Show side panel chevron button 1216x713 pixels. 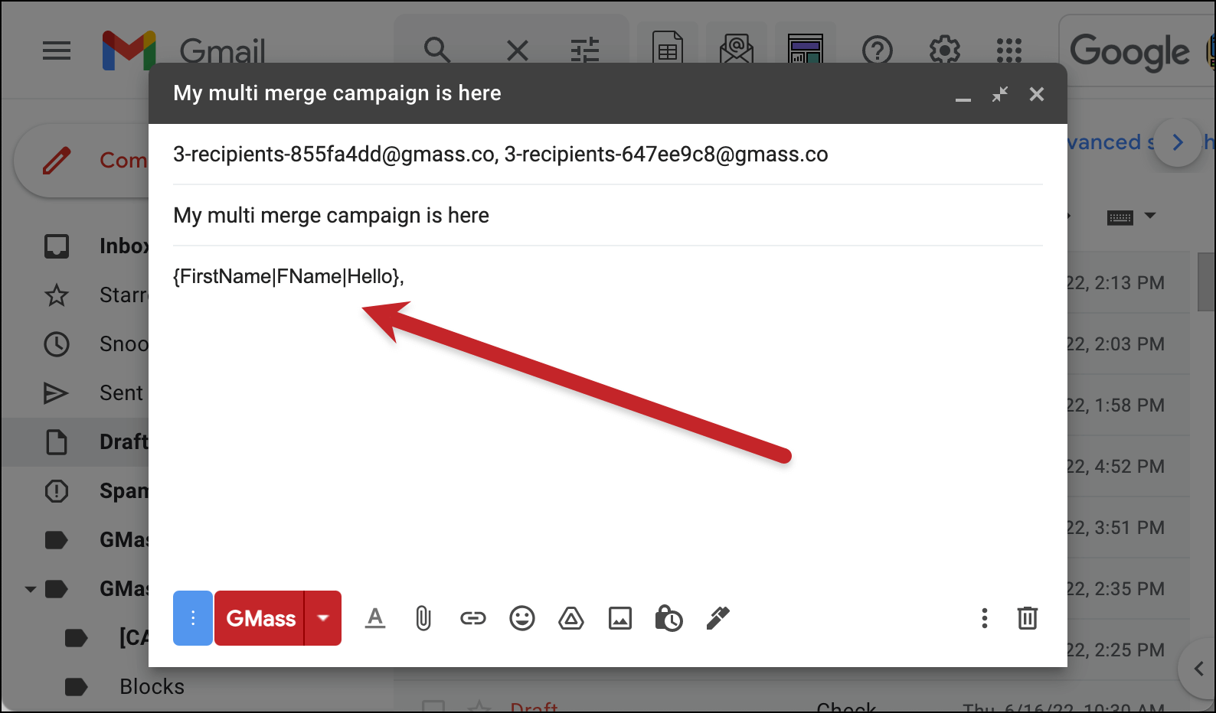[x=1198, y=669]
